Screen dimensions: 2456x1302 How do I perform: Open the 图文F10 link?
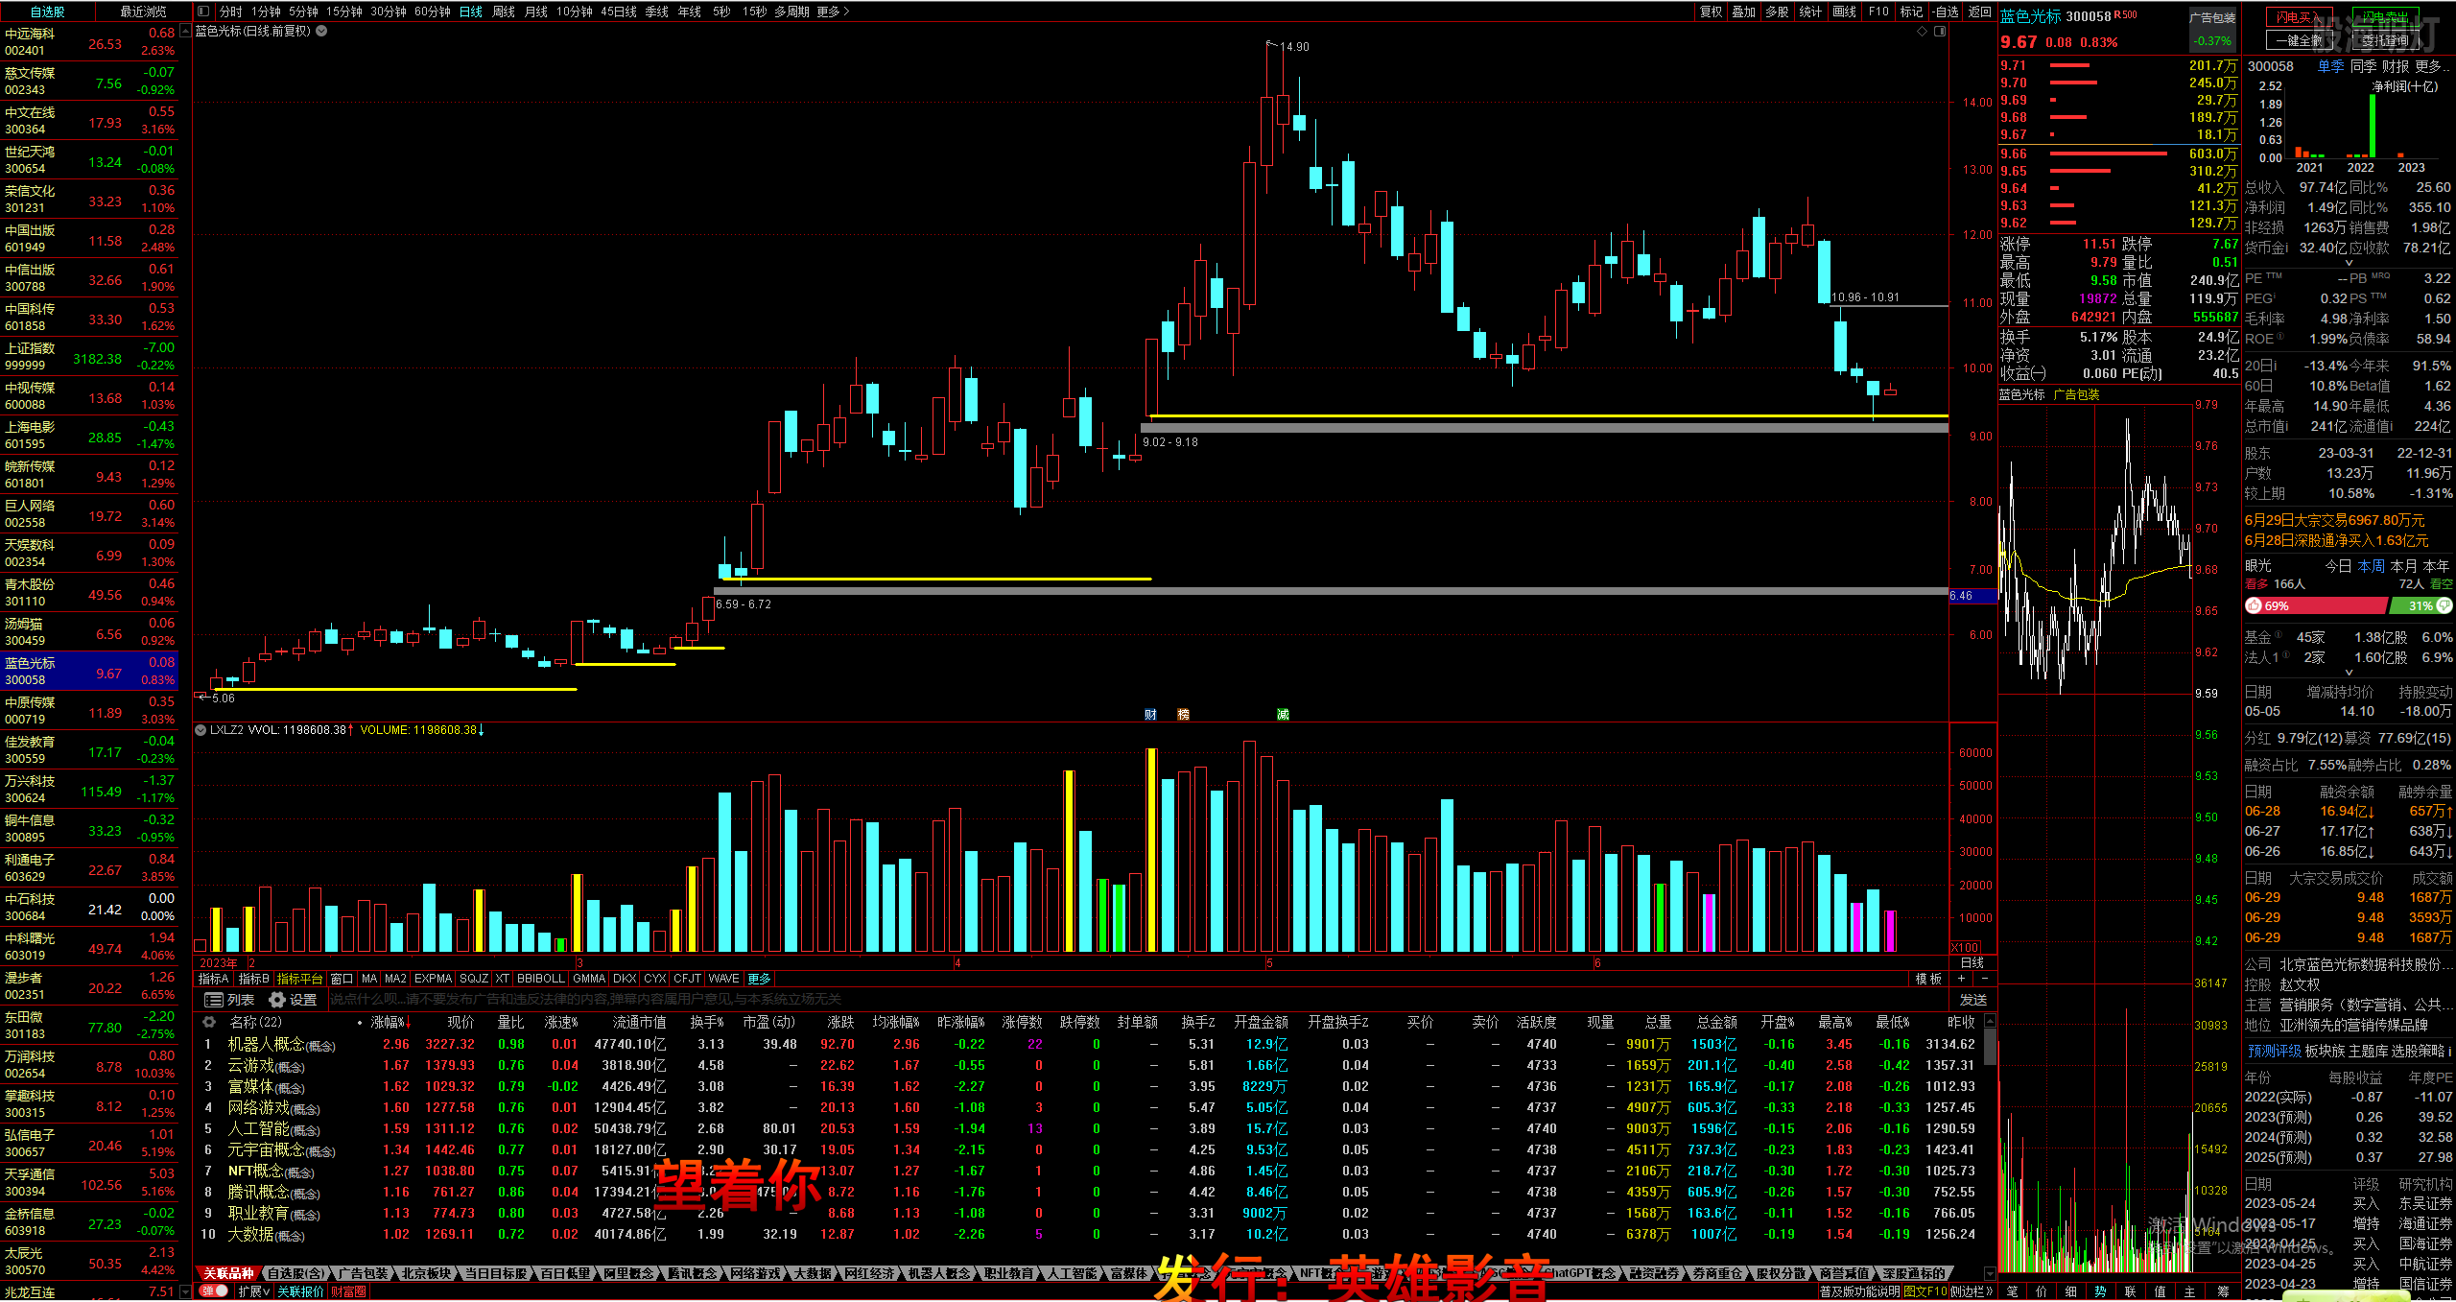pos(1926,1291)
